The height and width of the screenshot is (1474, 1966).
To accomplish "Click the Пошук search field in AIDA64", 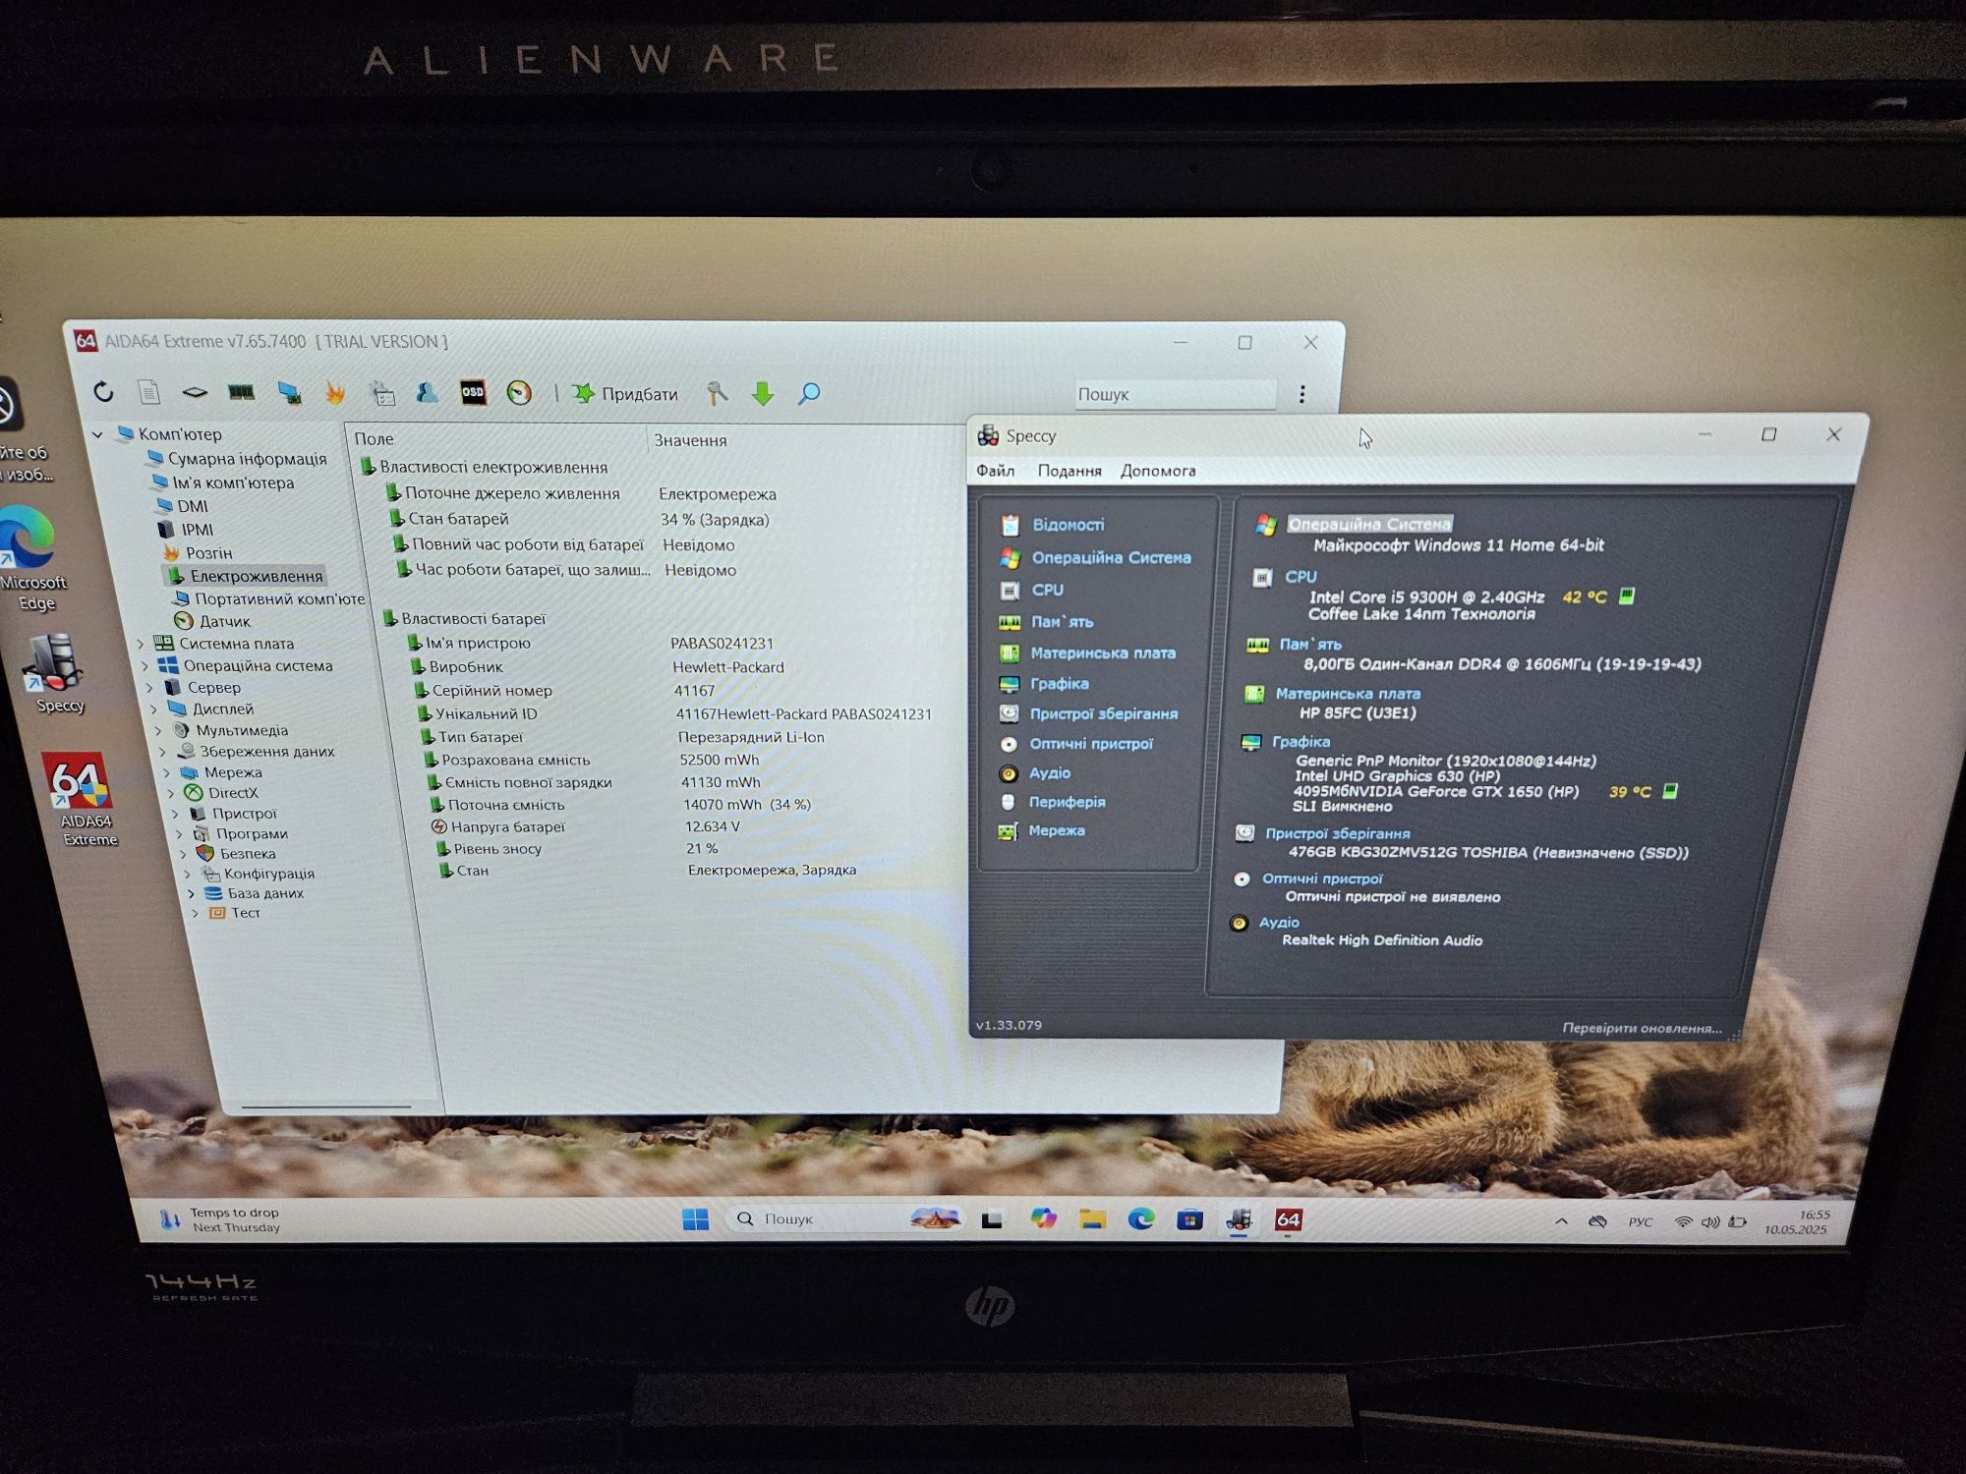I will 1175,394.
